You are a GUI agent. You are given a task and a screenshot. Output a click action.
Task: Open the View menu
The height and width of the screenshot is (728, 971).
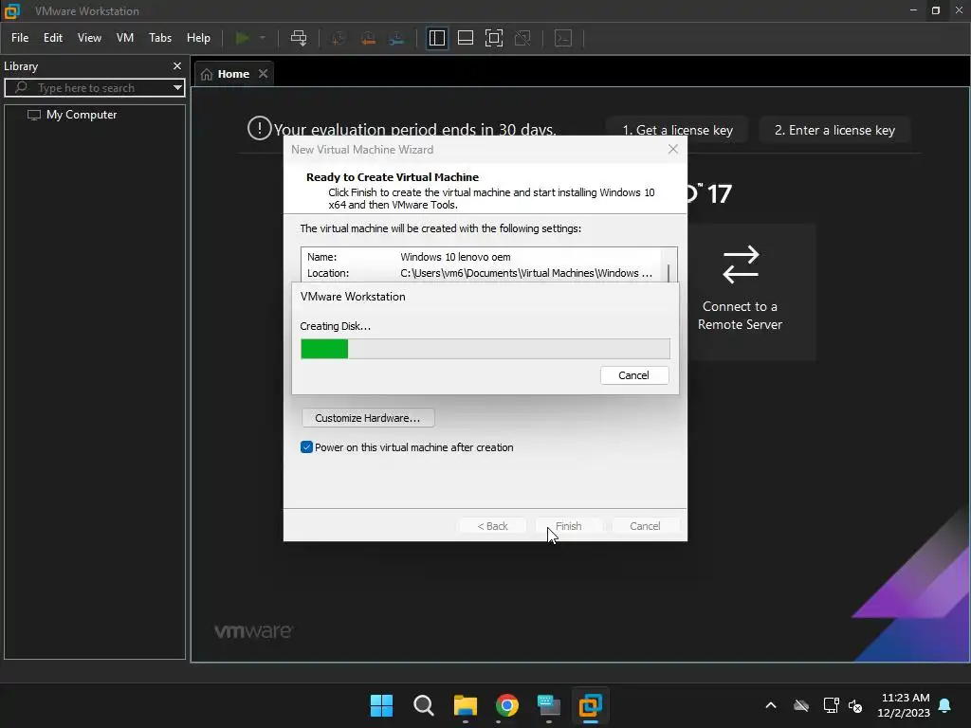click(89, 38)
